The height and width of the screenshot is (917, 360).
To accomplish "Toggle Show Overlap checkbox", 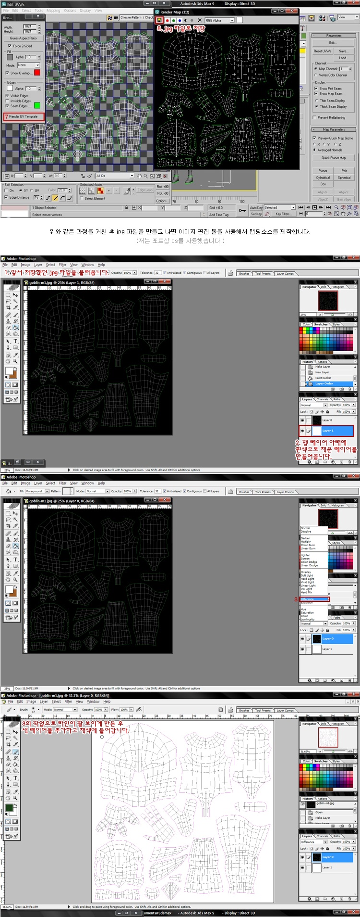I will (x=7, y=73).
